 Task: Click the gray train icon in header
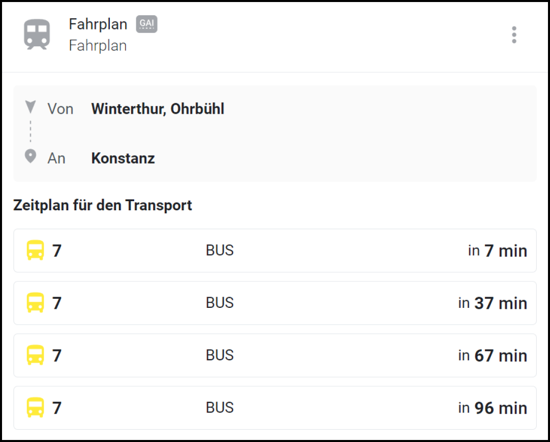point(37,34)
